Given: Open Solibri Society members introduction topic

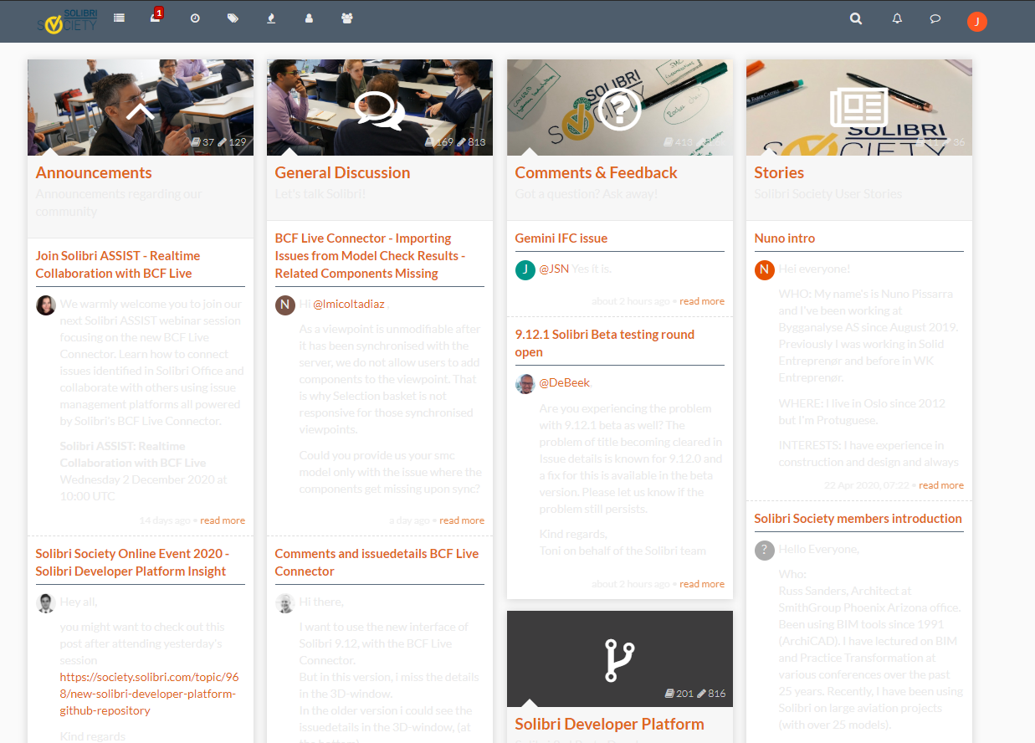Looking at the screenshot, I should click(858, 519).
